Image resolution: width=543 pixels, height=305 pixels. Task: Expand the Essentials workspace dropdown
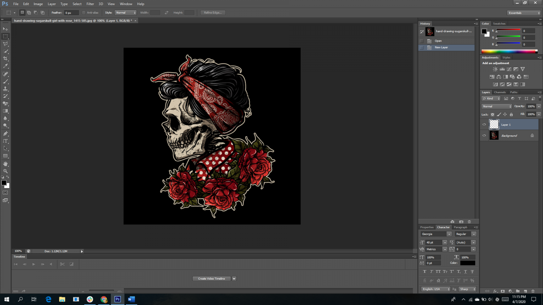[x=524, y=13]
